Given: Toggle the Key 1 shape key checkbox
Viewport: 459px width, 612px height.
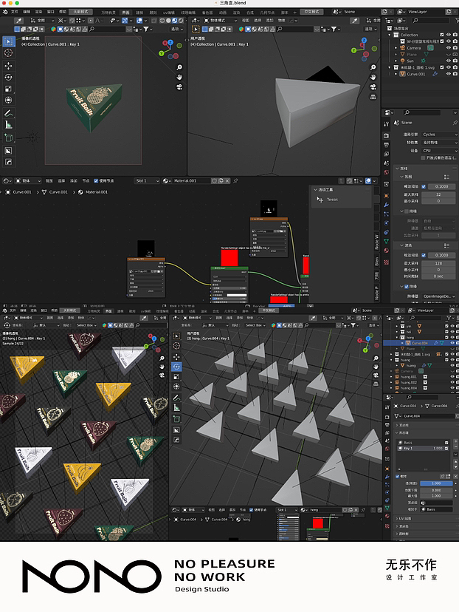Looking at the screenshot, I should pyautogui.click(x=446, y=449).
